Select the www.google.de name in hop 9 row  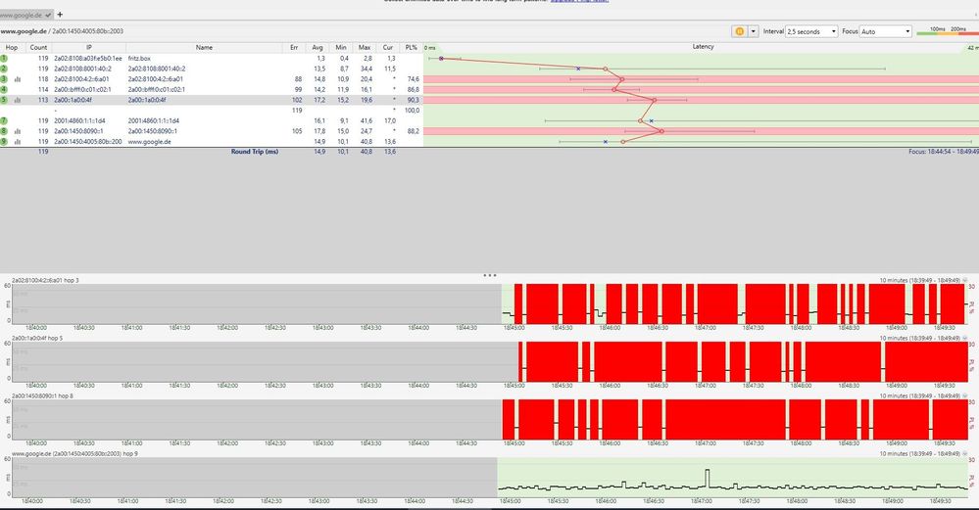(149, 142)
